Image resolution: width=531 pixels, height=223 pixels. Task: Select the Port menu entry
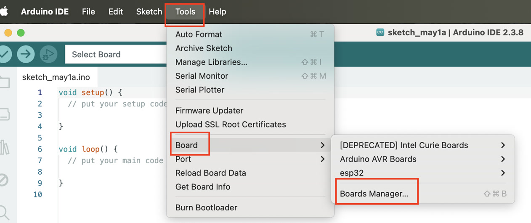250,159
